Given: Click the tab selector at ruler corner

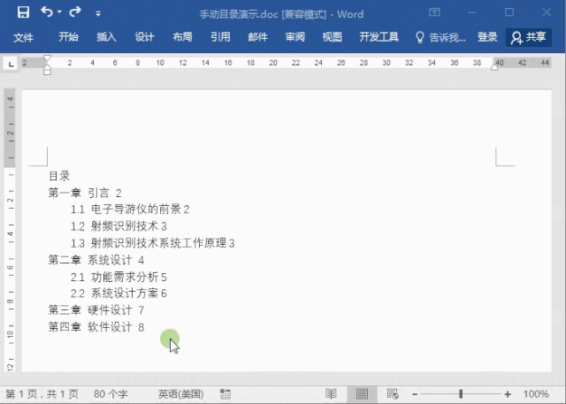Looking at the screenshot, I should tap(11, 65).
